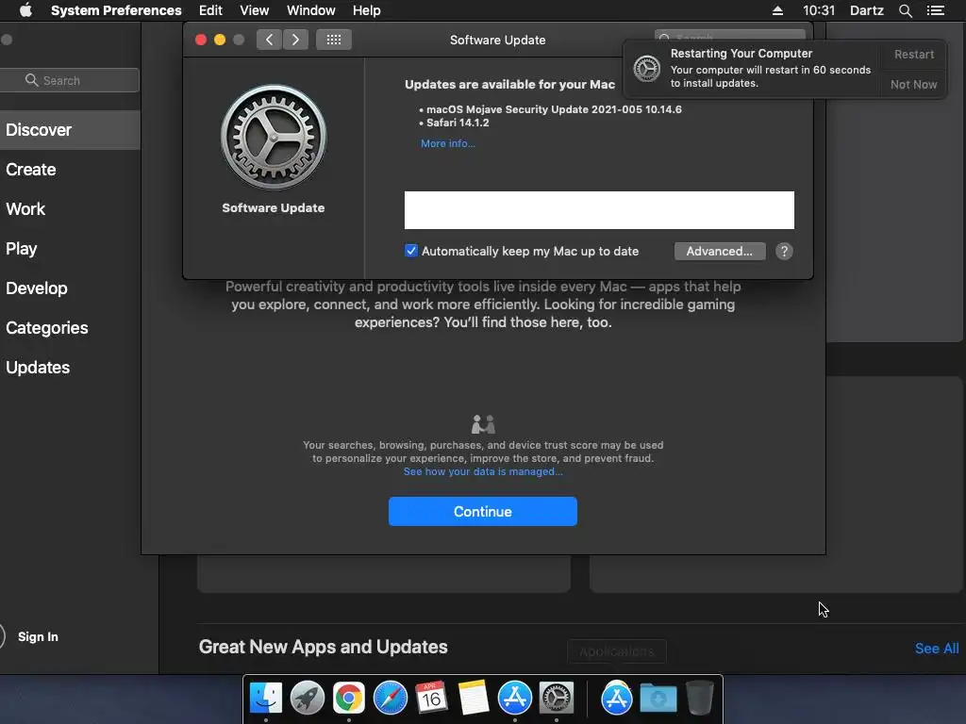Open the System Preferences menu
This screenshot has height=724, width=966.
(116, 10)
